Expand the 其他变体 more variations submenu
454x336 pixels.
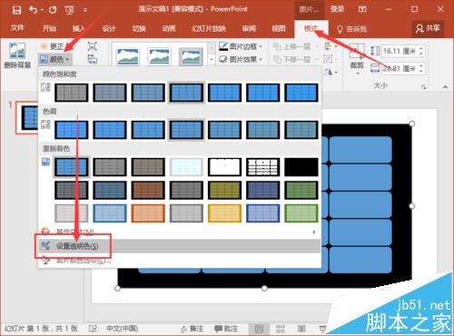[179, 232]
